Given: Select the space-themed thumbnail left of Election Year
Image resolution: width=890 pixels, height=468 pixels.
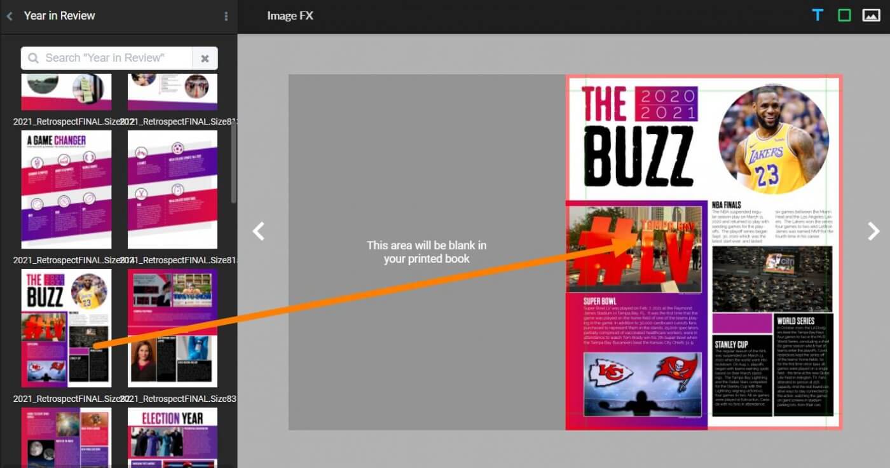Looking at the screenshot, I should pos(66,437).
